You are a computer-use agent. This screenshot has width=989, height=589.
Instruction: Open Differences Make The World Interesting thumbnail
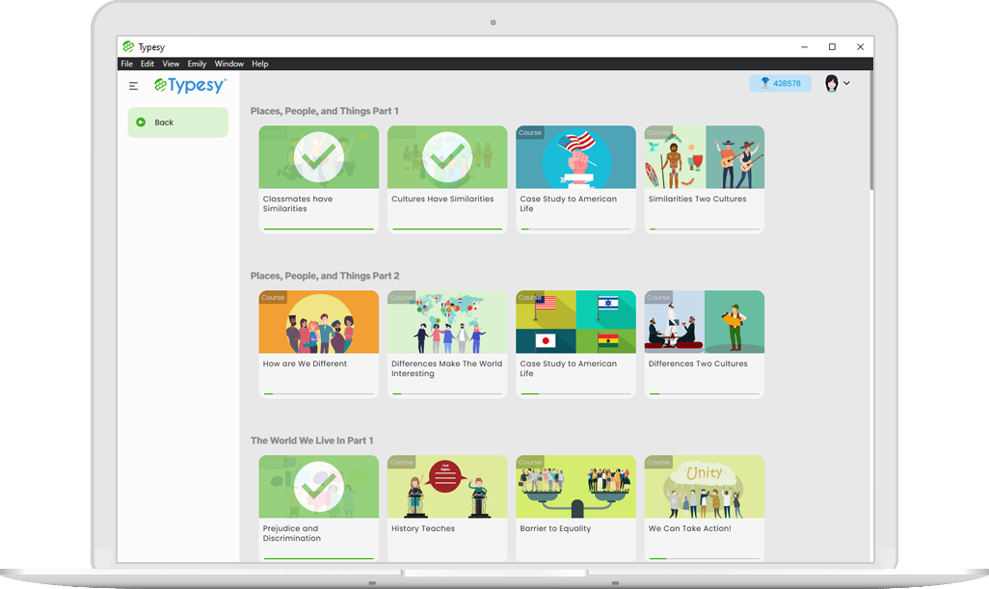pos(447,322)
